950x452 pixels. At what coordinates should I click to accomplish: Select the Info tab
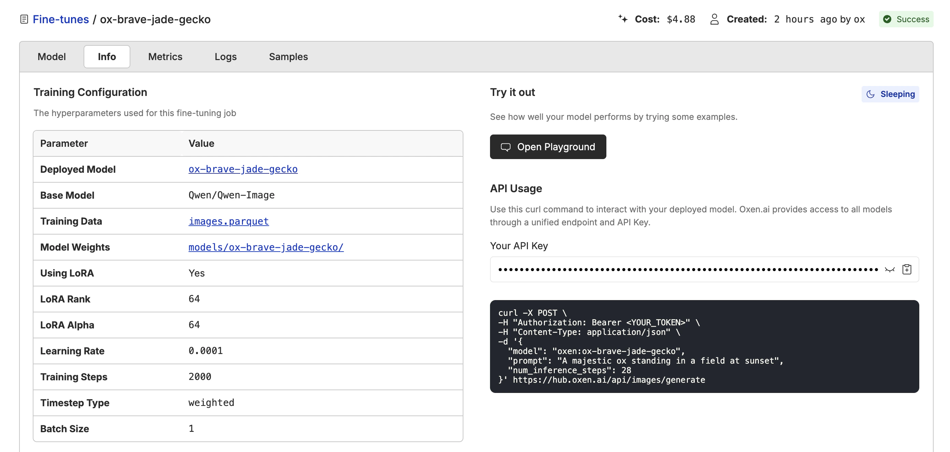(x=106, y=56)
